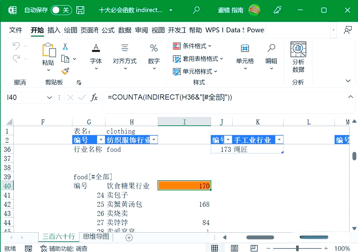Open the 剪贴板 dialog launcher
The width and height of the screenshot is (358, 252).
(x=79, y=82)
